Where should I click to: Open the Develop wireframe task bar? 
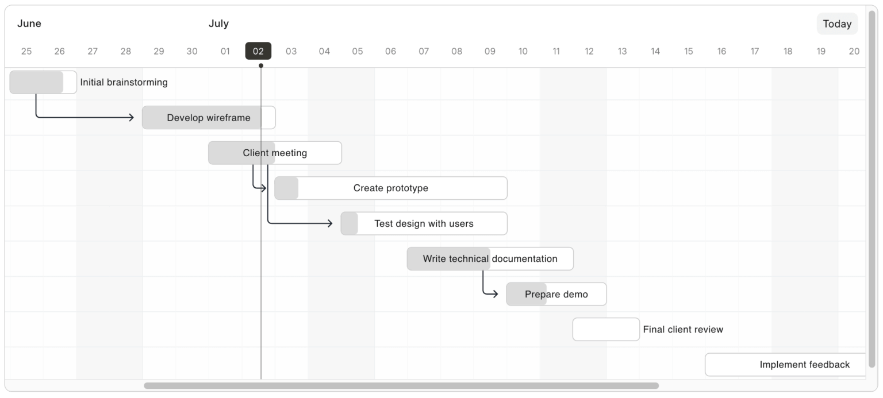tap(209, 118)
